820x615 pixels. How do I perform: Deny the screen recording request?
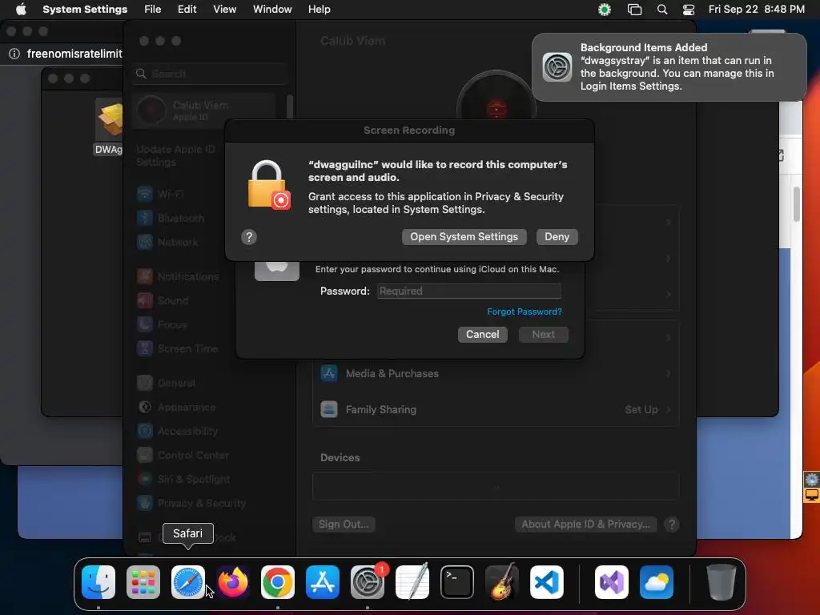(557, 237)
